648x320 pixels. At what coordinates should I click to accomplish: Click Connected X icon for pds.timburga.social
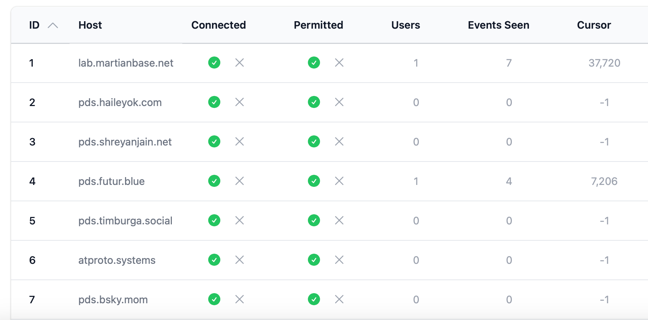pos(240,221)
